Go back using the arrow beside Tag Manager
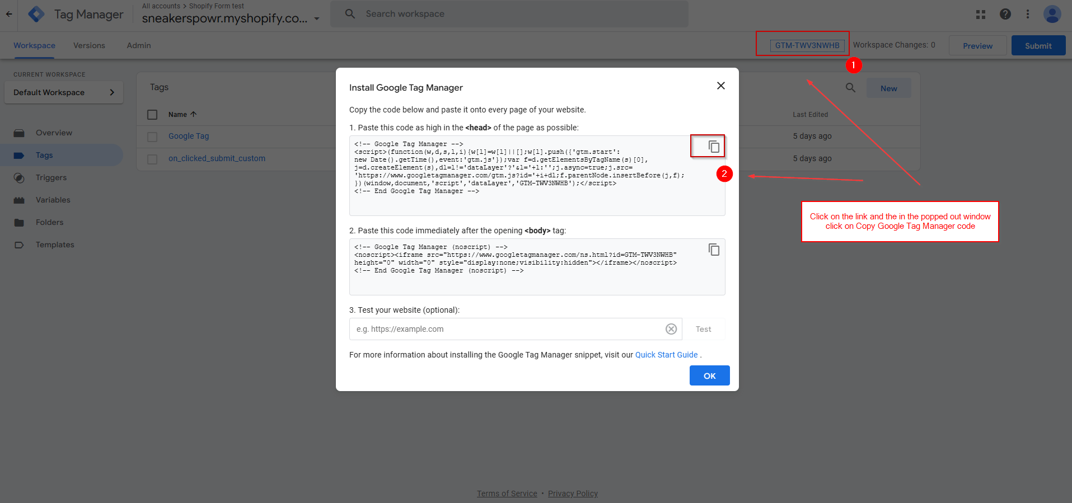 (x=9, y=15)
